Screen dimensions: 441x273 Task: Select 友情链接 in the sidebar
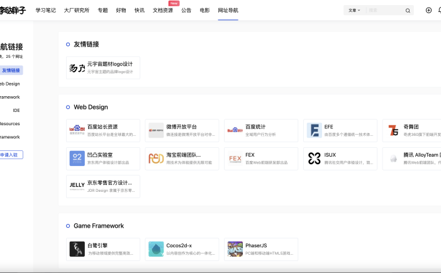[x=11, y=70]
